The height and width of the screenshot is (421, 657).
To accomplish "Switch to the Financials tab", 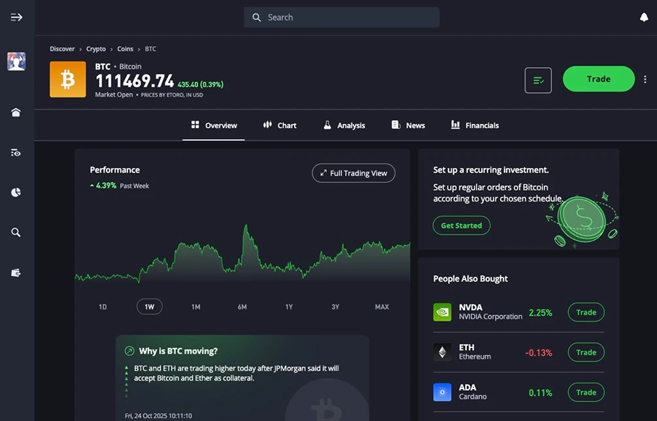I will (475, 125).
